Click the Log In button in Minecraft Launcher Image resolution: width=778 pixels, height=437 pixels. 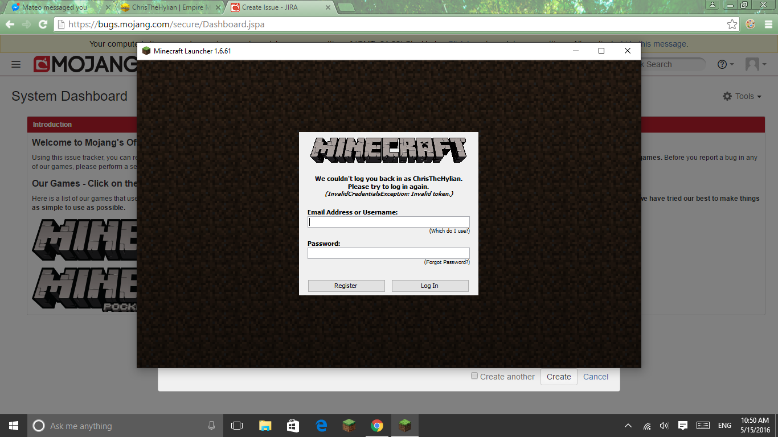[430, 286]
